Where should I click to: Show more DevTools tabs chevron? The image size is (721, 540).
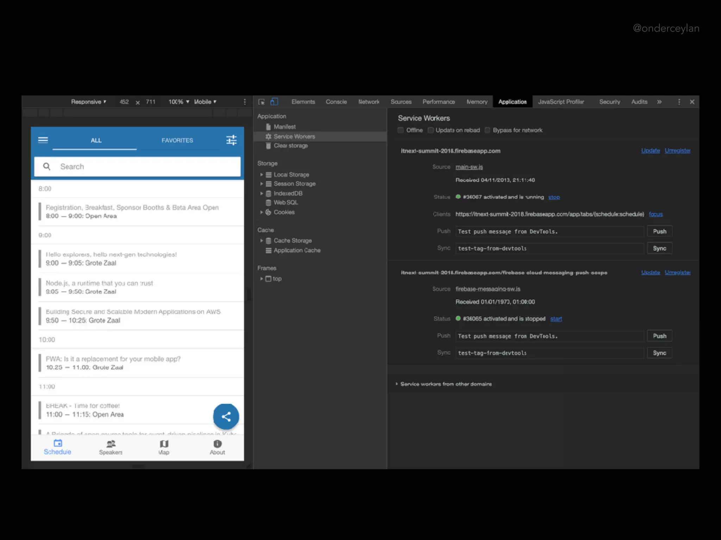(x=659, y=102)
